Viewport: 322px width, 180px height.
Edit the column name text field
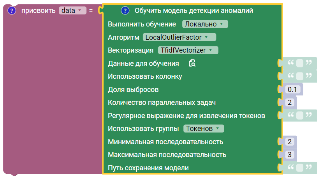coord(300,76)
